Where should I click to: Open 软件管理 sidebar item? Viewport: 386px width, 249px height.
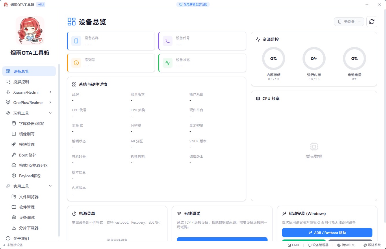coord(32,207)
